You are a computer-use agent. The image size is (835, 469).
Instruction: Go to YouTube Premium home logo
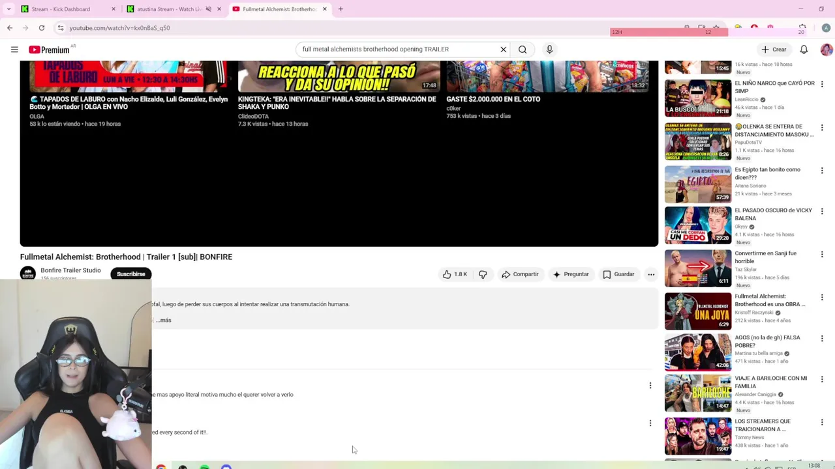[x=49, y=50]
